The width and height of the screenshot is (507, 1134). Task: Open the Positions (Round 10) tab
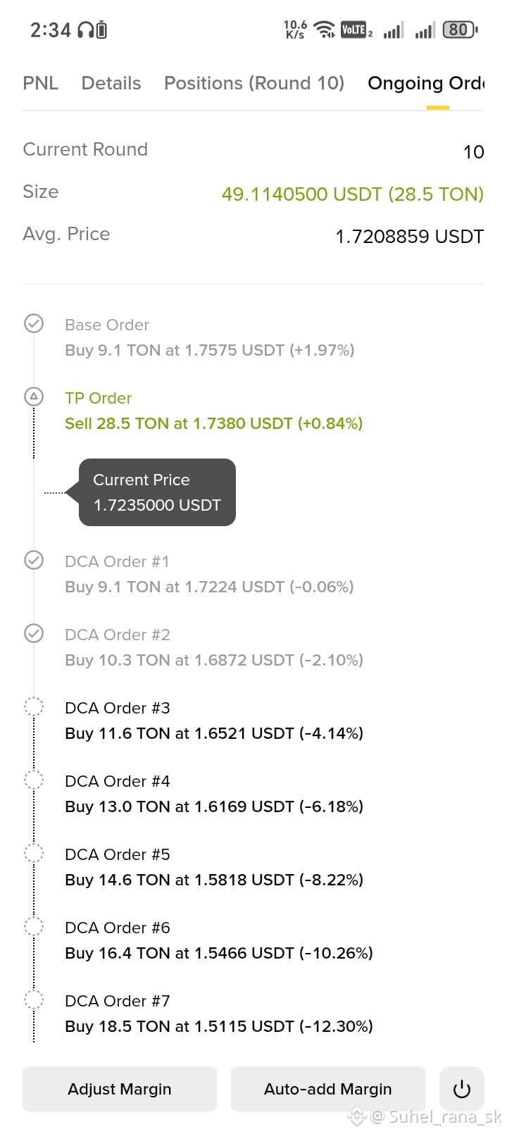tap(254, 83)
